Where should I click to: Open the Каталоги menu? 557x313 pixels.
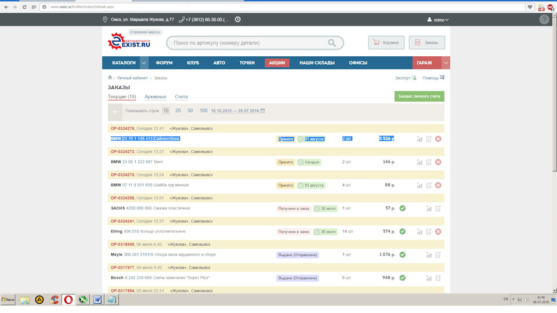[x=124, y=63]
